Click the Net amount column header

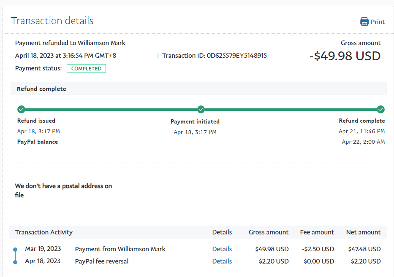[x=363, y=232]
